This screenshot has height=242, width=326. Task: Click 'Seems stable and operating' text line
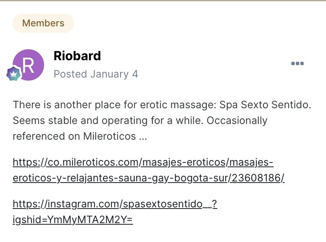[140, 120]
